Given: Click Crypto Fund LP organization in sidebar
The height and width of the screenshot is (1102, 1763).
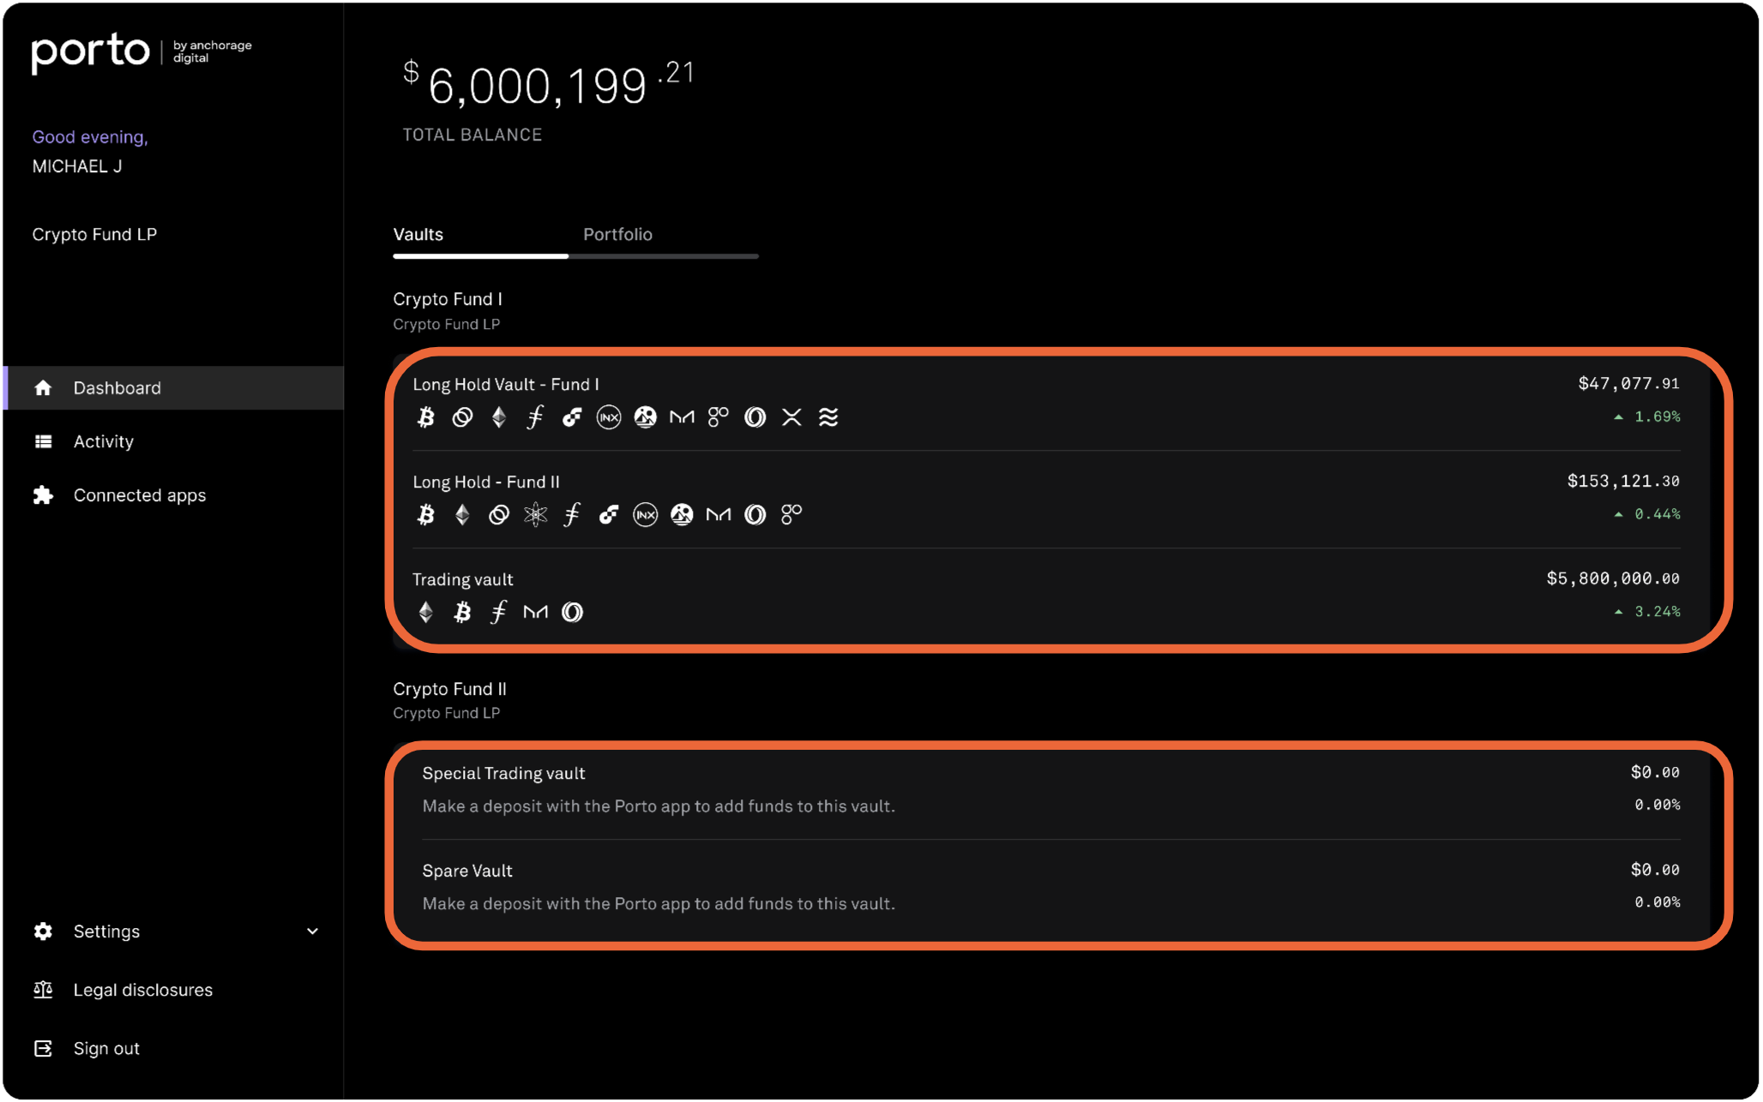Looking at the screenshot, I should (94, 236).
